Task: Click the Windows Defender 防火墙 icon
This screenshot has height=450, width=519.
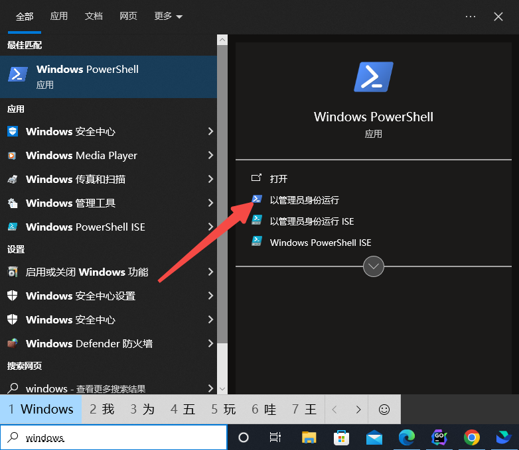Action: (x=13, y=343)
